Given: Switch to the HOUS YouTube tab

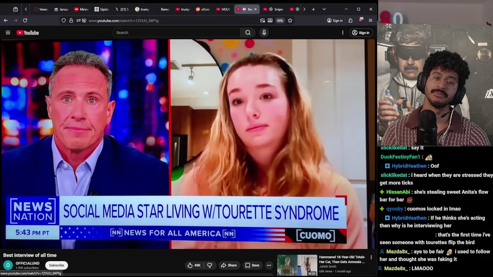Looking at the screenshot, I should 223,9.
